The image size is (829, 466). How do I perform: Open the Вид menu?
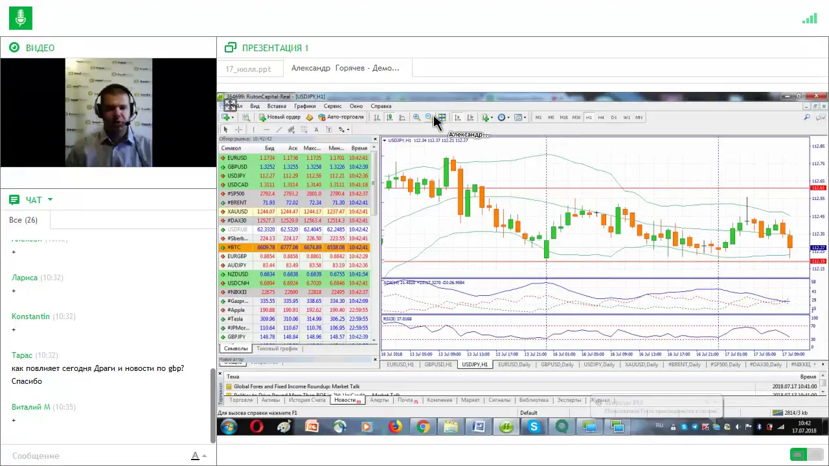(255, 106)
